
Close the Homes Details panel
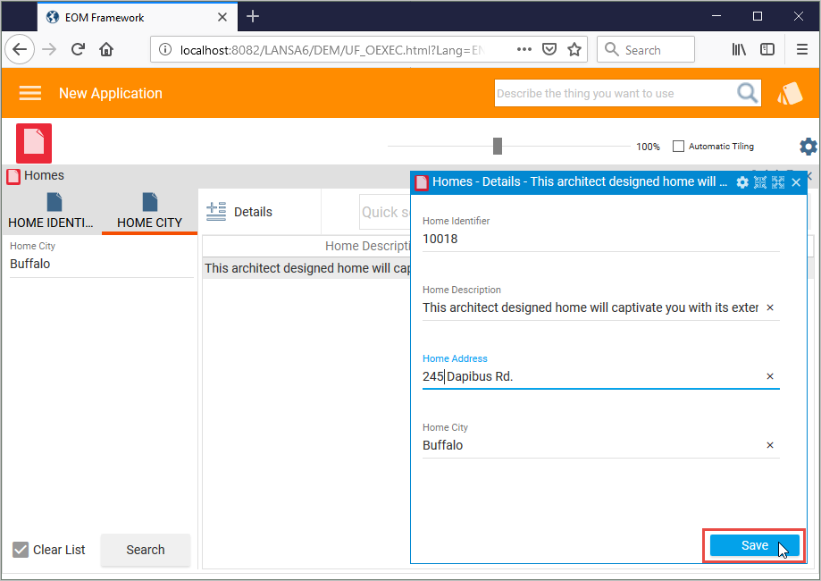coord(796,182)
